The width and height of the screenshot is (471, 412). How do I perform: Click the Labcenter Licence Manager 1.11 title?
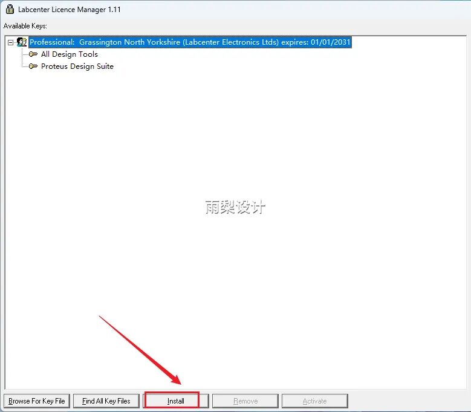(x=70, y=10)
